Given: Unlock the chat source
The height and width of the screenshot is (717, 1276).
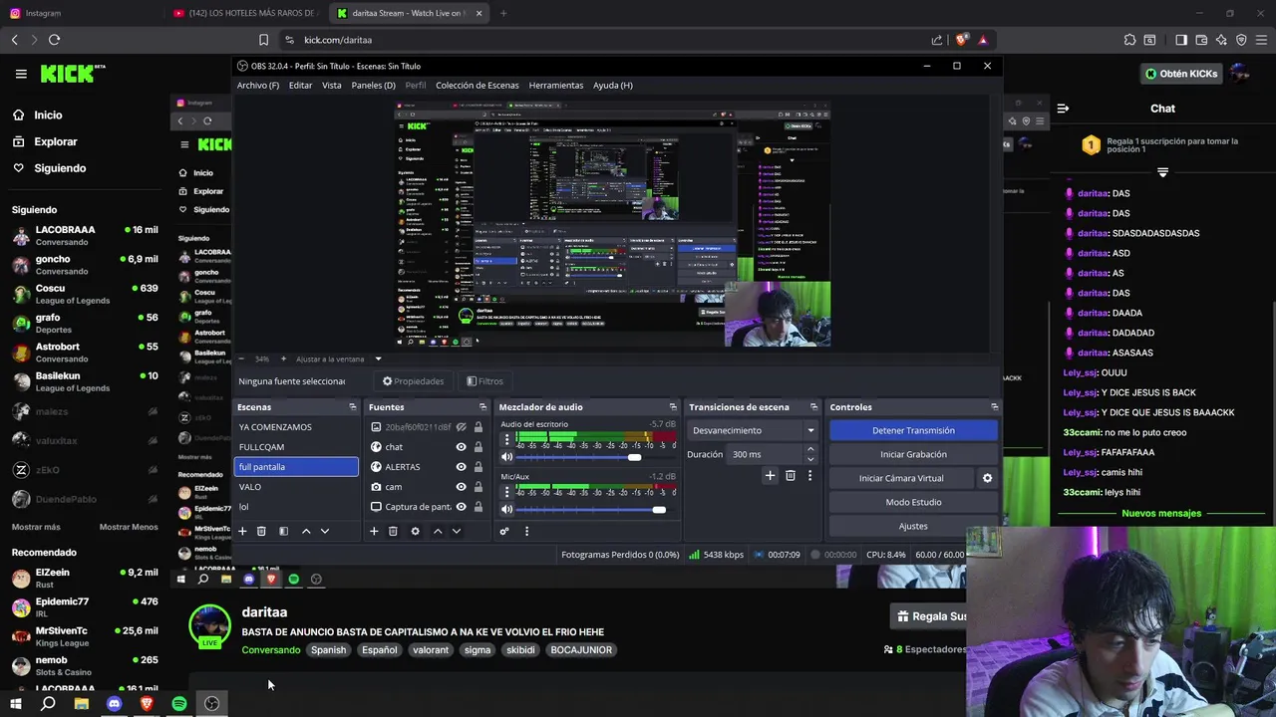Looking at the screenshot, I should pyautogui.click(x=478, y=447).
